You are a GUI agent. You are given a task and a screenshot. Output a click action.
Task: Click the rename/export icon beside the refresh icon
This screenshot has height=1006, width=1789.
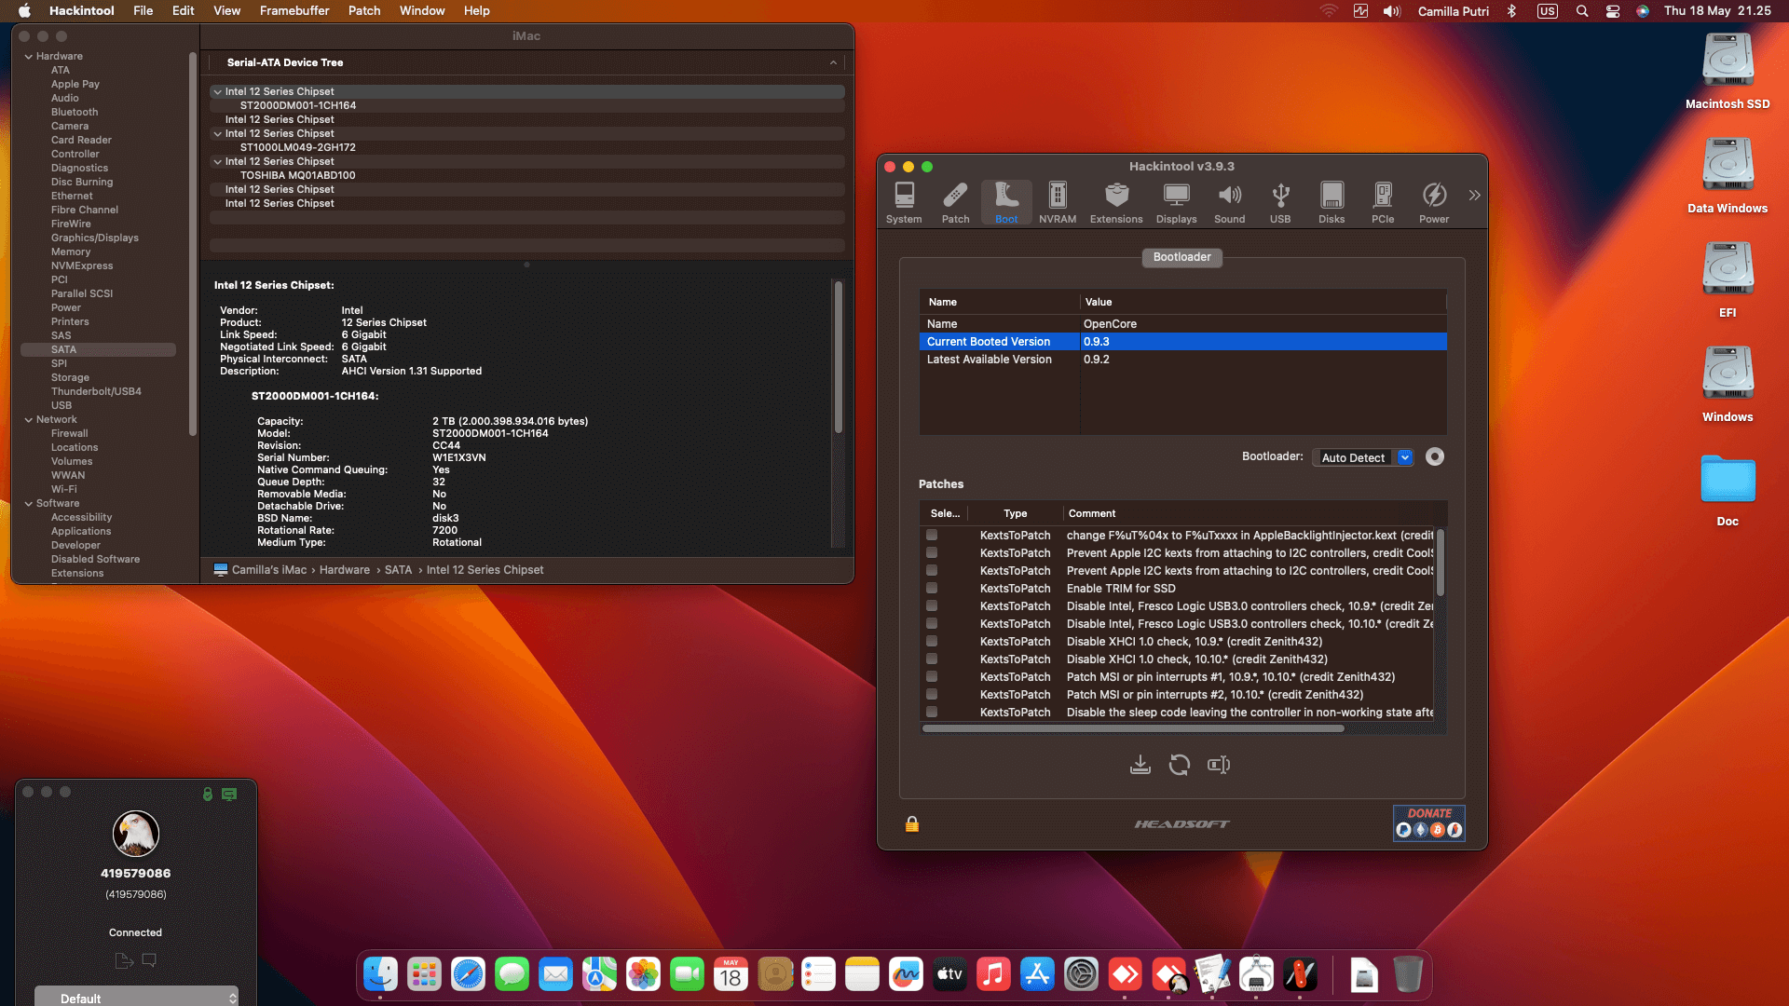[1219, 765]
